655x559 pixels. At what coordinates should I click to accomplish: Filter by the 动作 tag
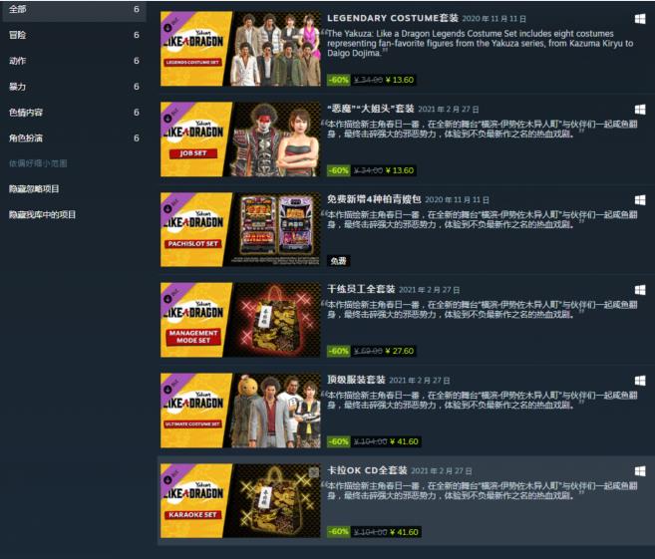click(x=74, y=61)
